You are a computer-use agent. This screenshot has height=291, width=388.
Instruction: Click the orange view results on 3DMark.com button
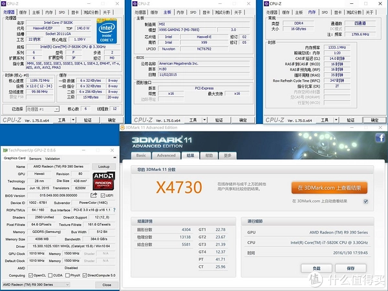(x=329, y=188)
